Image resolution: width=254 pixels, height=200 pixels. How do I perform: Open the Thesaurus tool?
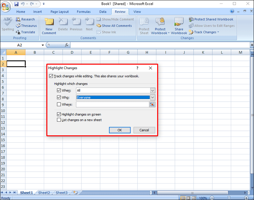(x=26, y=26)
